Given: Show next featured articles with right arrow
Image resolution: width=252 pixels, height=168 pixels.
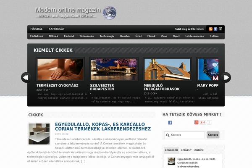Looking at the screenshot, I should [226, 77].
